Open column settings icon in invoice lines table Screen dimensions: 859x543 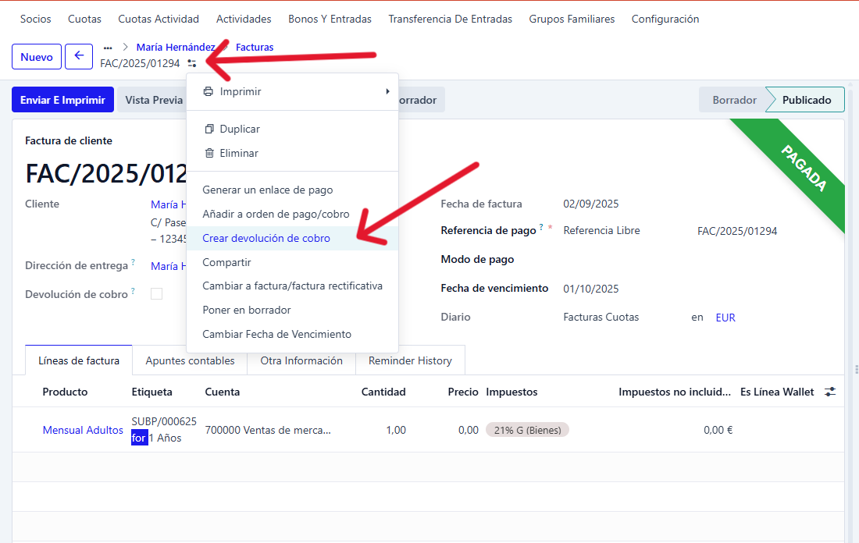[x=830, y=392]
